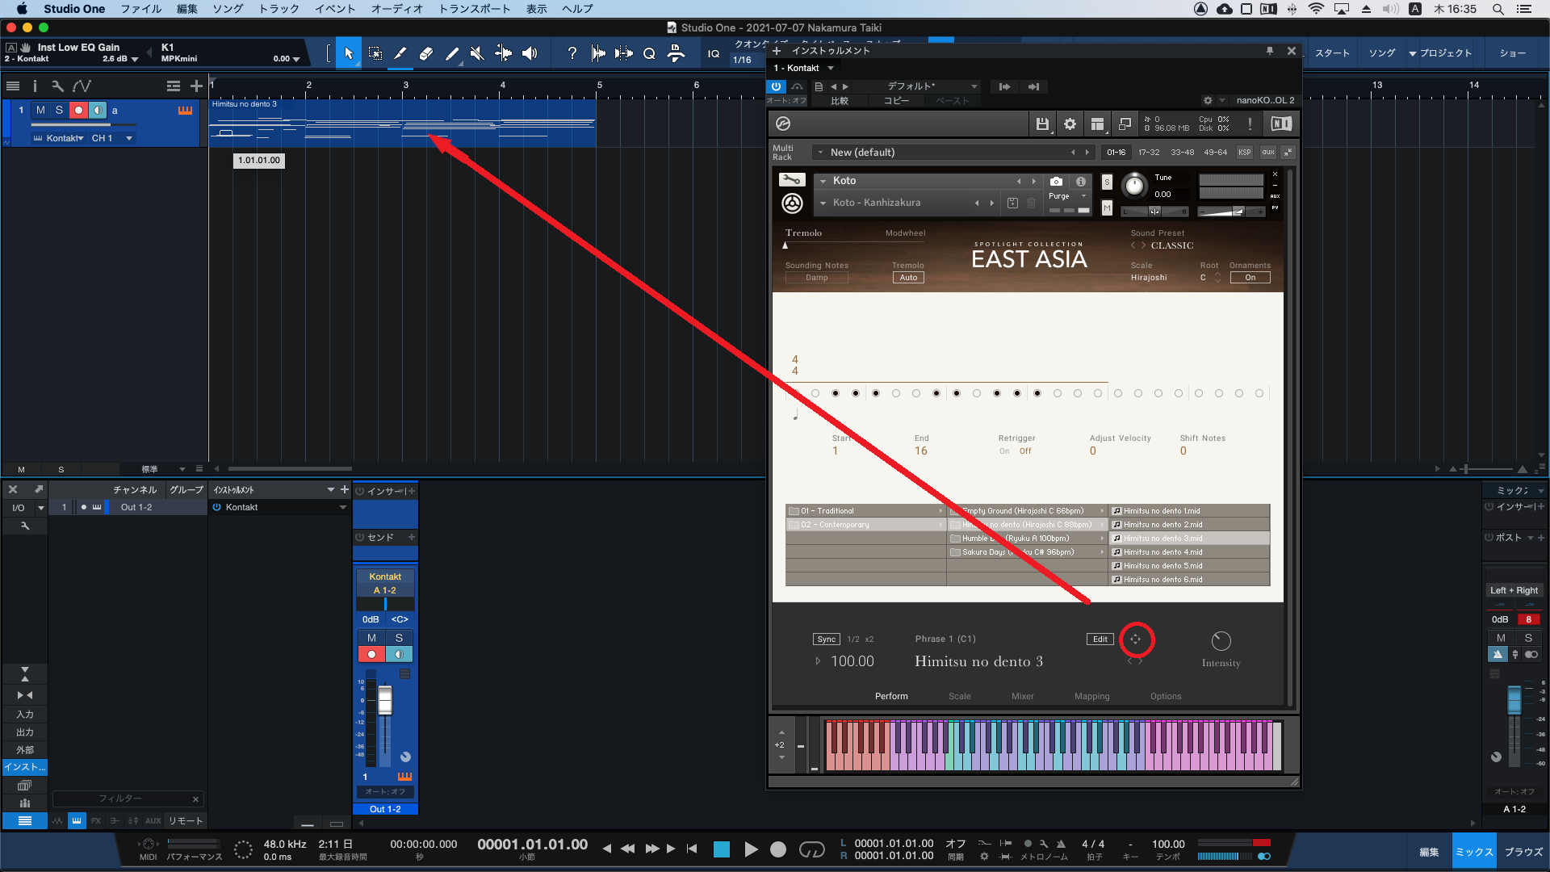Click the MIDI drag handle icon beside Edit

pyautogui.click(x=1136, y=639)
